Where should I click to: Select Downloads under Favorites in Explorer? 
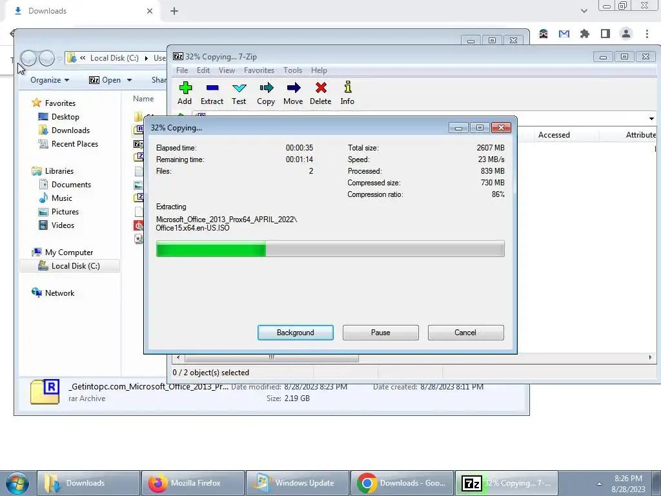(x=70, y=130)
